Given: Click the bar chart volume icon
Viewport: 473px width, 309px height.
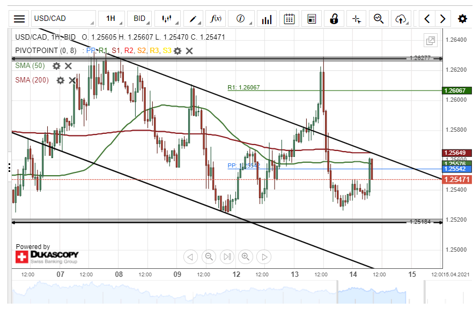Looking at the screenshot, I should 267,19.
